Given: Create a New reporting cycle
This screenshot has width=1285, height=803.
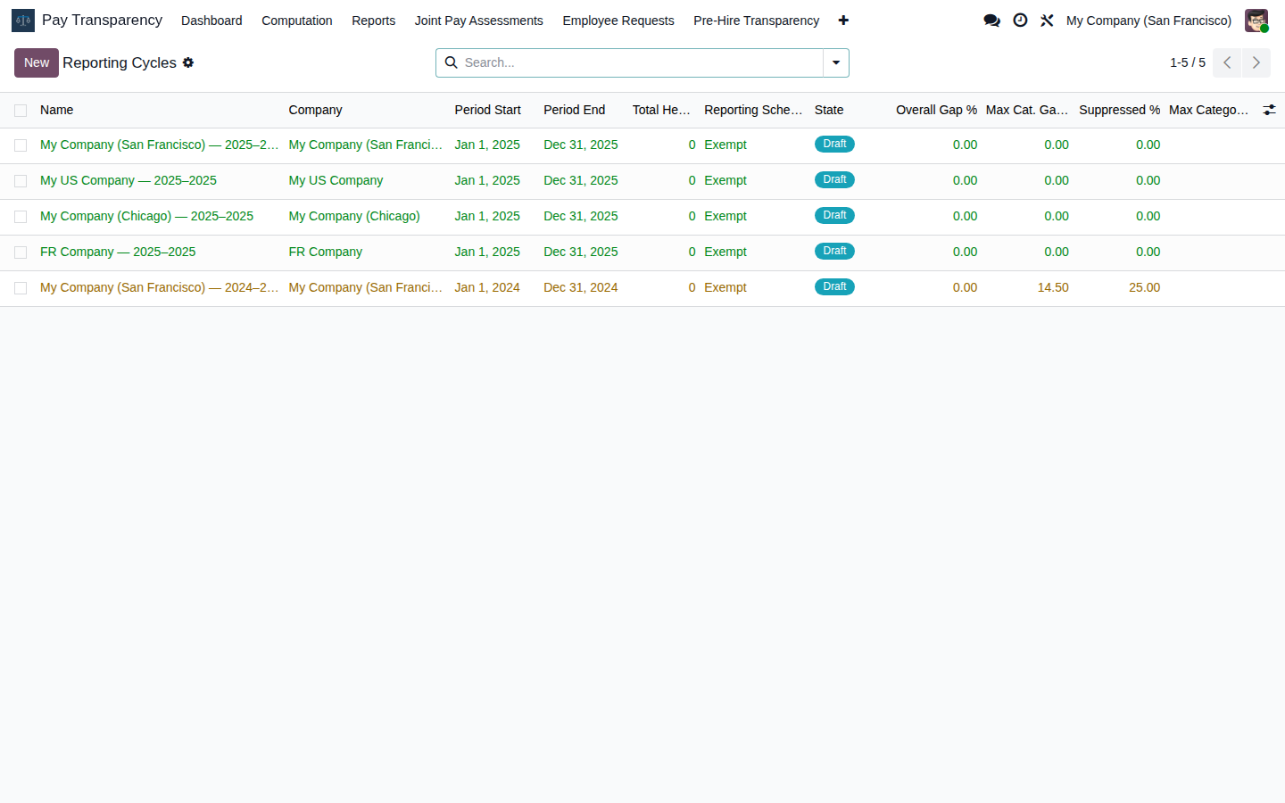Looking at the screenshot, I should (37, 62).
